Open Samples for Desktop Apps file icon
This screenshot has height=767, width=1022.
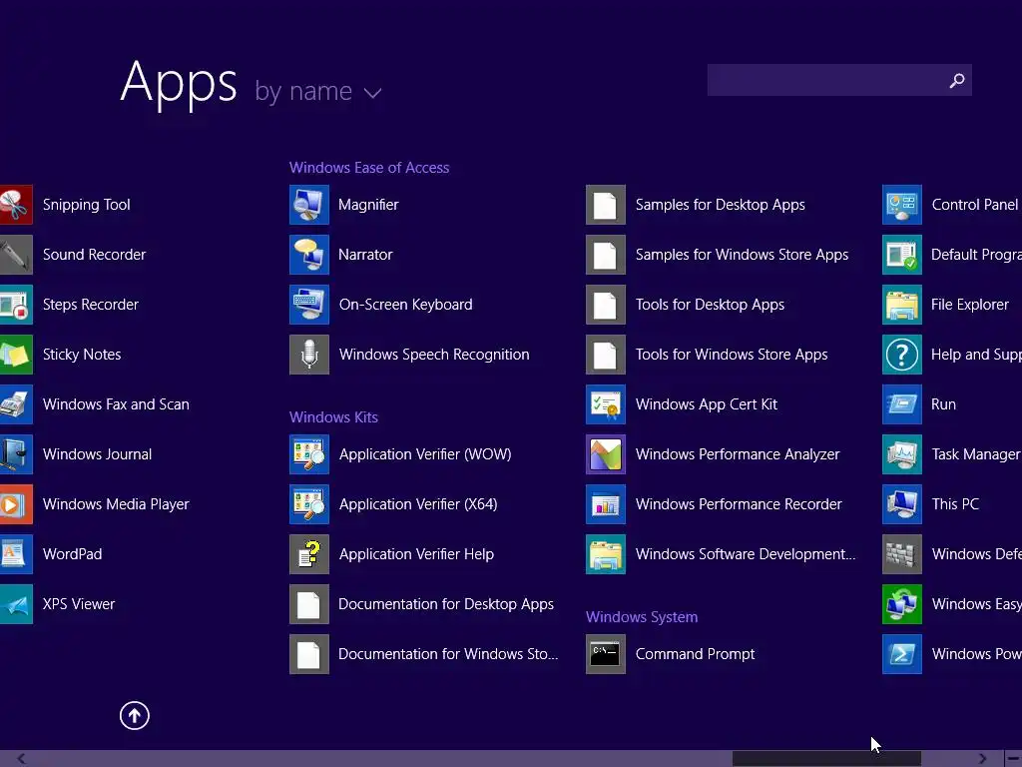(x=606, y=205)
